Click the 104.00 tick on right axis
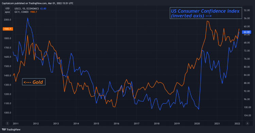 (248, 115)
